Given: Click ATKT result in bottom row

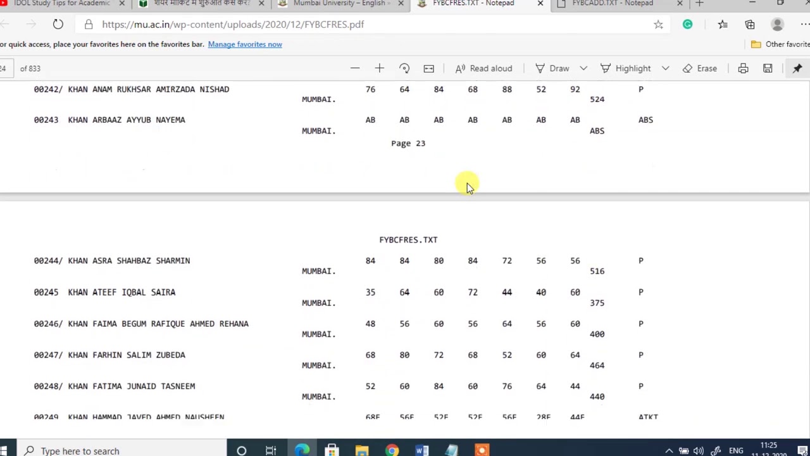Looking at the screenshot, I should pos(649,417).
